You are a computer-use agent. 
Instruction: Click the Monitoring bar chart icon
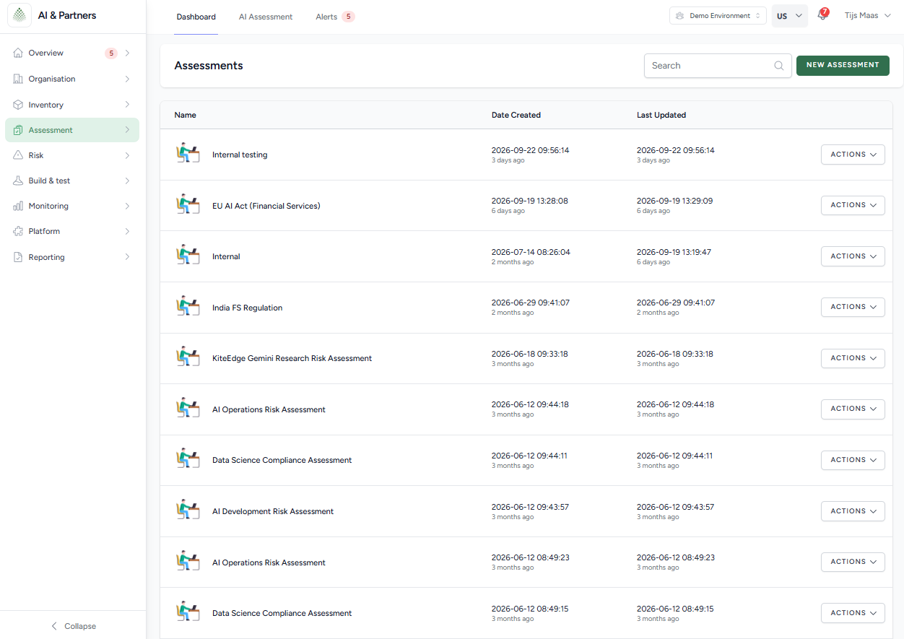point(18,206)
